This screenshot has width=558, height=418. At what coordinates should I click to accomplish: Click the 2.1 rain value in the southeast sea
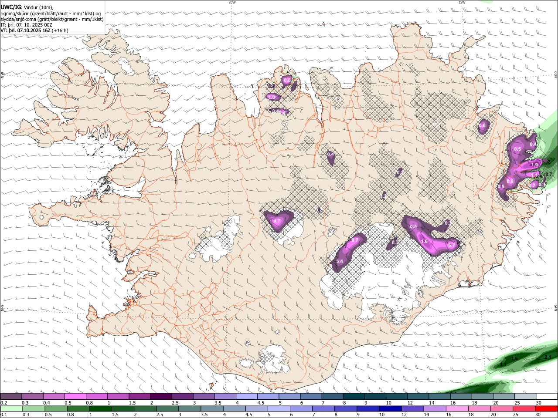(x=548, y=357)
